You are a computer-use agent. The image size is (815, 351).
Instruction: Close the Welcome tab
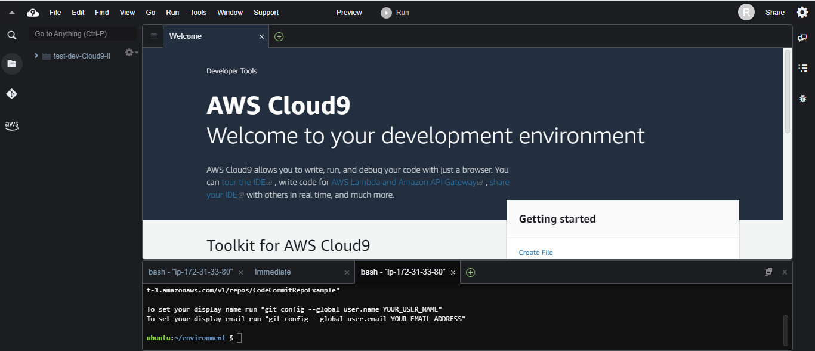click(x=261, y=37)
